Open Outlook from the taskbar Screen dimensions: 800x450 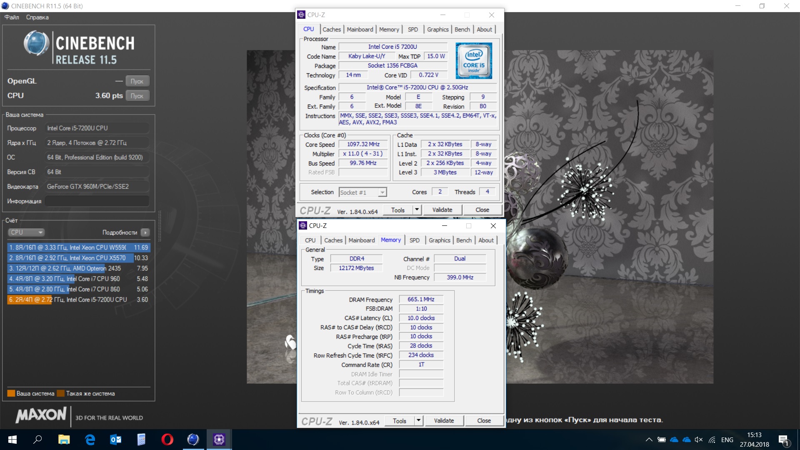pyautogui.click(x=115, y=440)
